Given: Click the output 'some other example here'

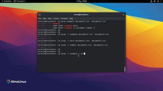Looking at the screenshot, I should pyautogui.click(x=65, y=26).
